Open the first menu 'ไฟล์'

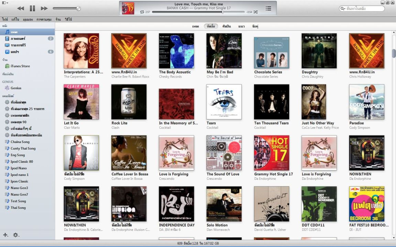tap(5, 20)
